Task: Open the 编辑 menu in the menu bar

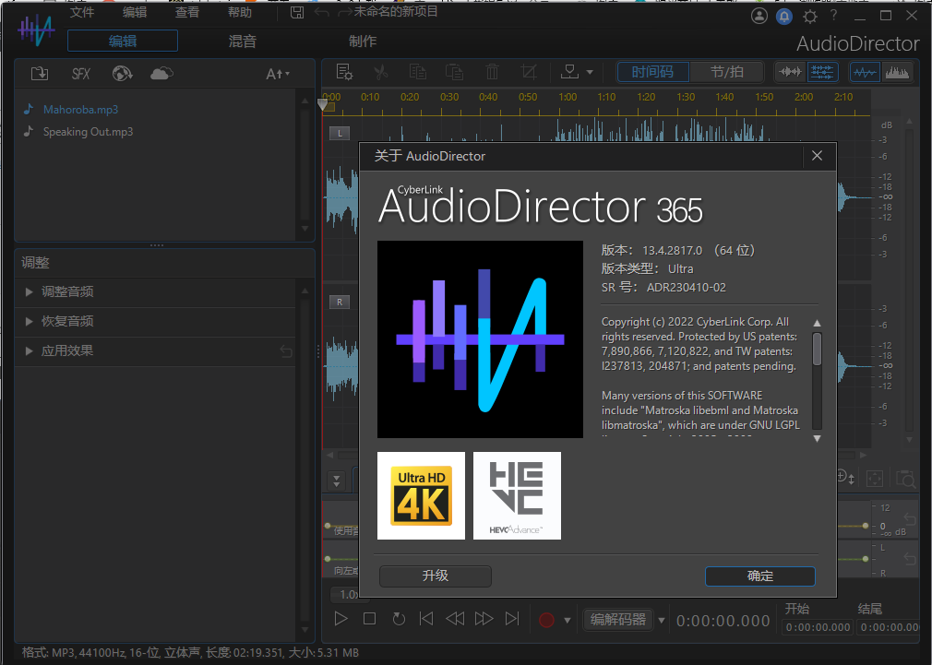Action: point(135,12)
